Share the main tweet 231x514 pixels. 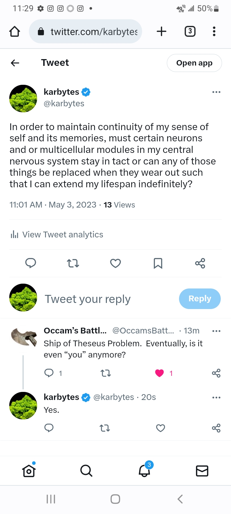point(200,263)
